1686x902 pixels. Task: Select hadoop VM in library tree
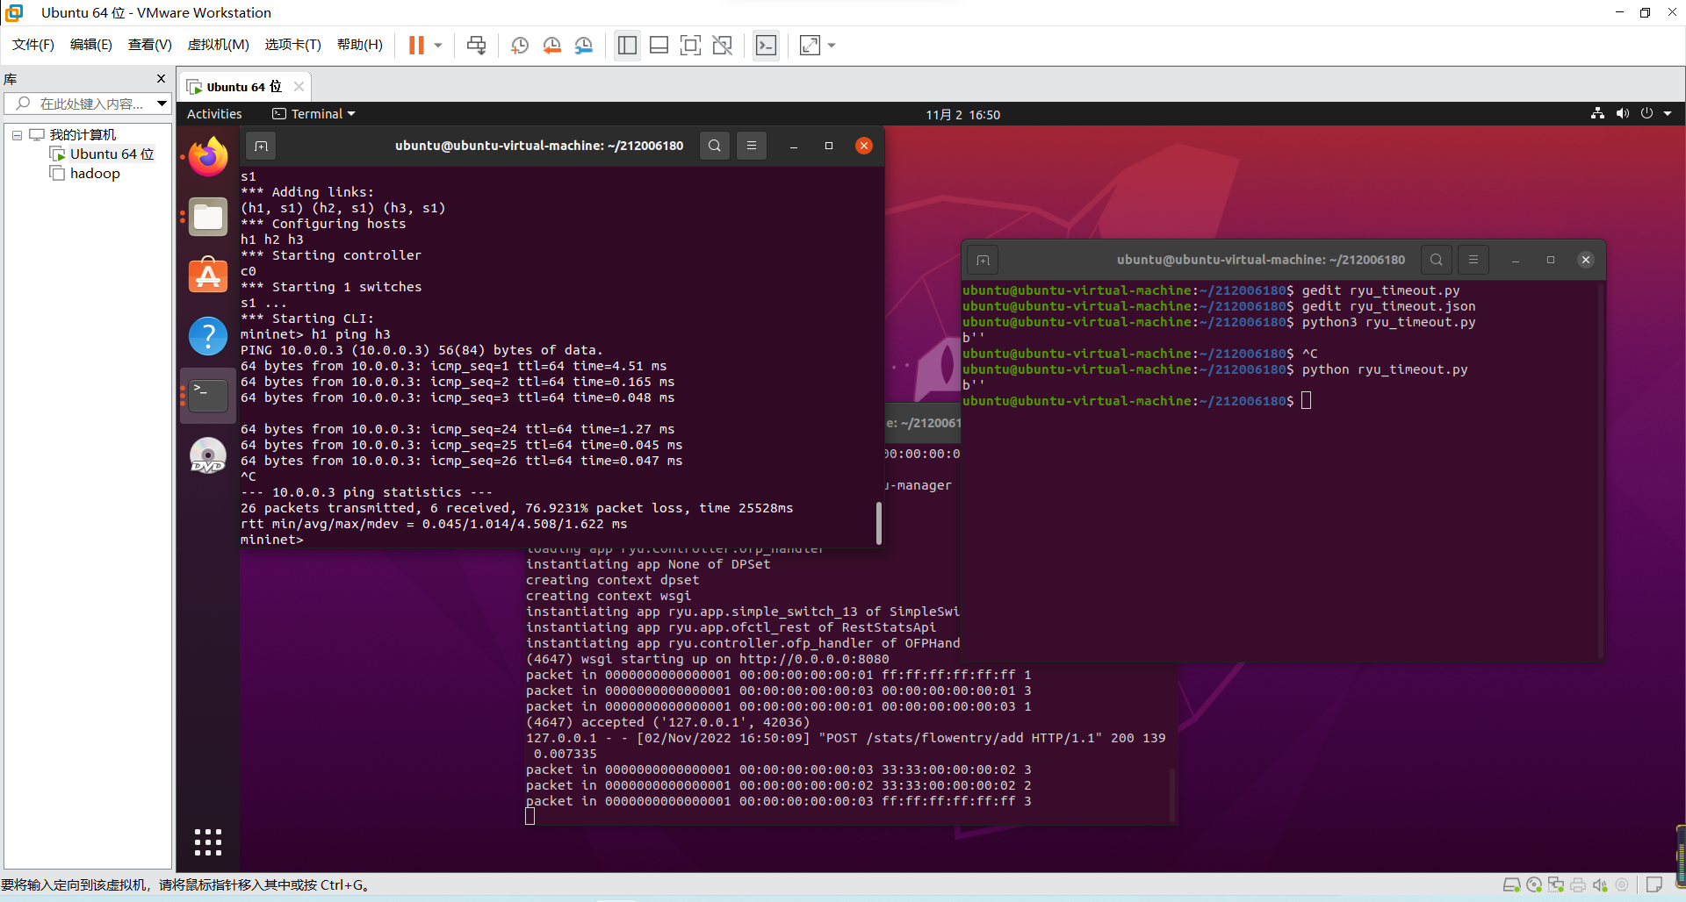pos(95,174)
